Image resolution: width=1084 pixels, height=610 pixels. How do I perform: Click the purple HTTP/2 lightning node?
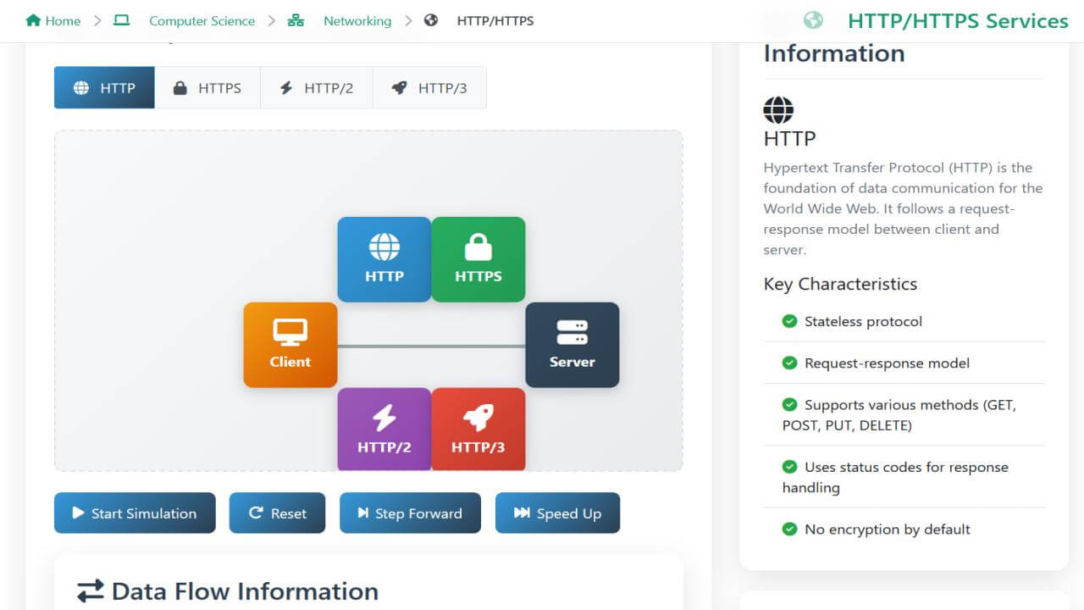pyautogui.click(x=384, y=429)
